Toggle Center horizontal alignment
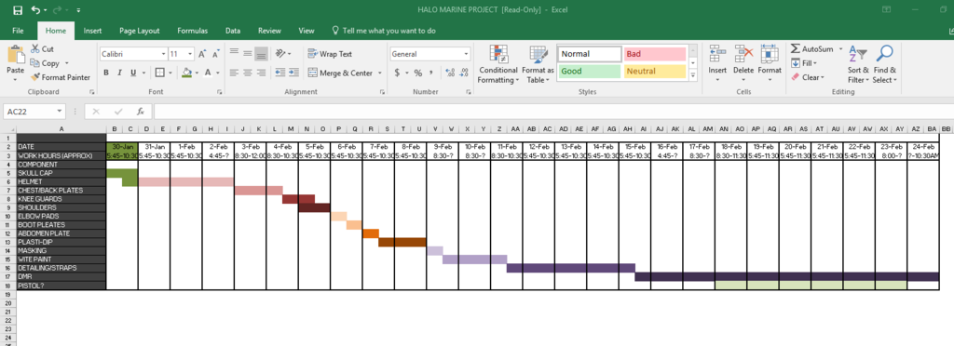Viewport: 954px width, 346px height. click(x=248, y=73)
